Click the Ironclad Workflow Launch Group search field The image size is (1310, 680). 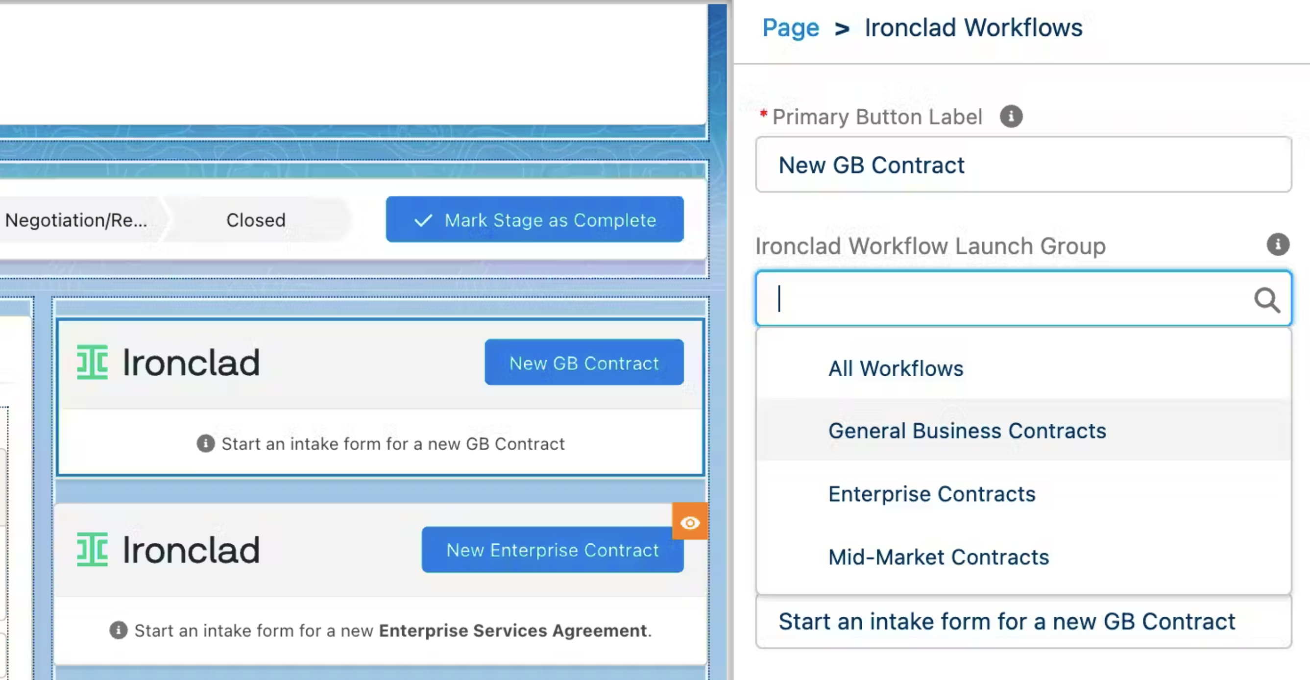1023,298
